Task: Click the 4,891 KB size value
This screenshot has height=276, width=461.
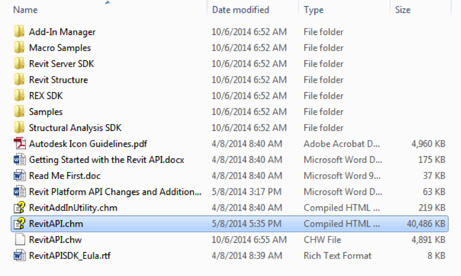Action: coord(429,240)
